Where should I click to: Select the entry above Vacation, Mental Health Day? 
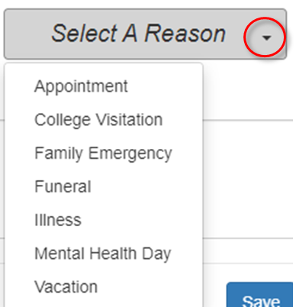[103, 254]
